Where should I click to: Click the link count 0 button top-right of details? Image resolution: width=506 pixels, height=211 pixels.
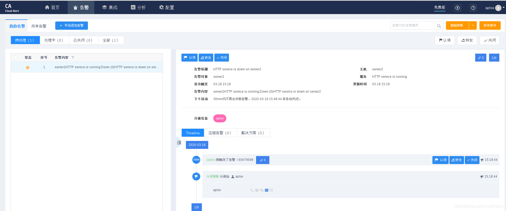click(481, 58)
